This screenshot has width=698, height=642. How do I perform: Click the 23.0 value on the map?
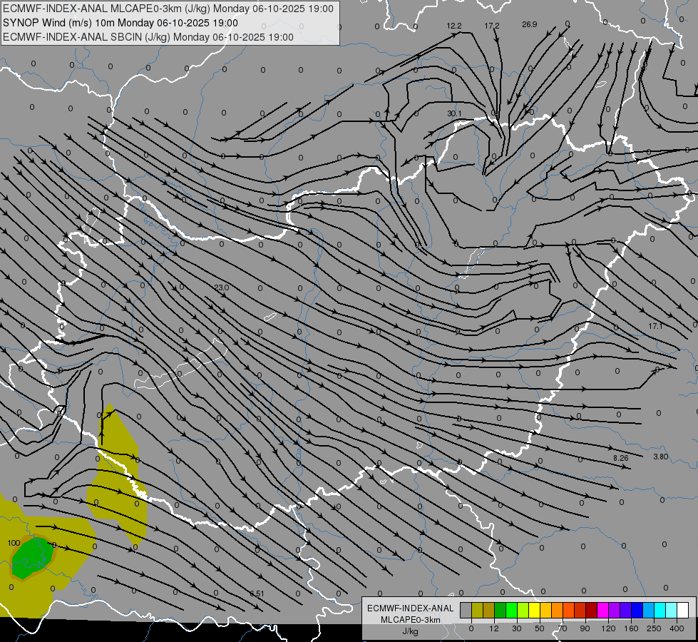[222, 287]
